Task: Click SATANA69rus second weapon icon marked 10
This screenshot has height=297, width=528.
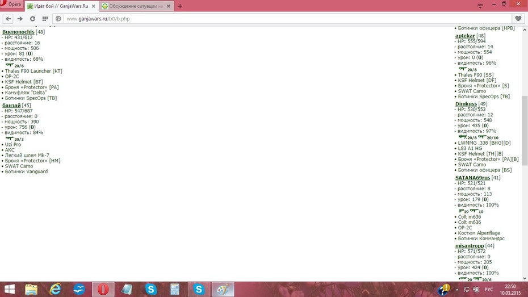Action: coord(474,211)
